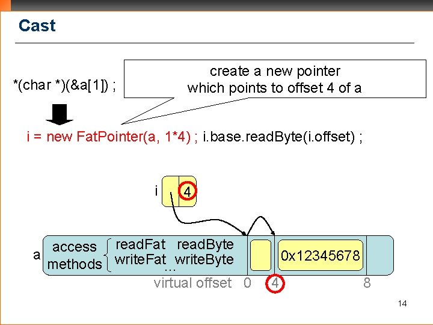
Task: Click the 'methods' label in block a
Action: (x=75, y=264)
